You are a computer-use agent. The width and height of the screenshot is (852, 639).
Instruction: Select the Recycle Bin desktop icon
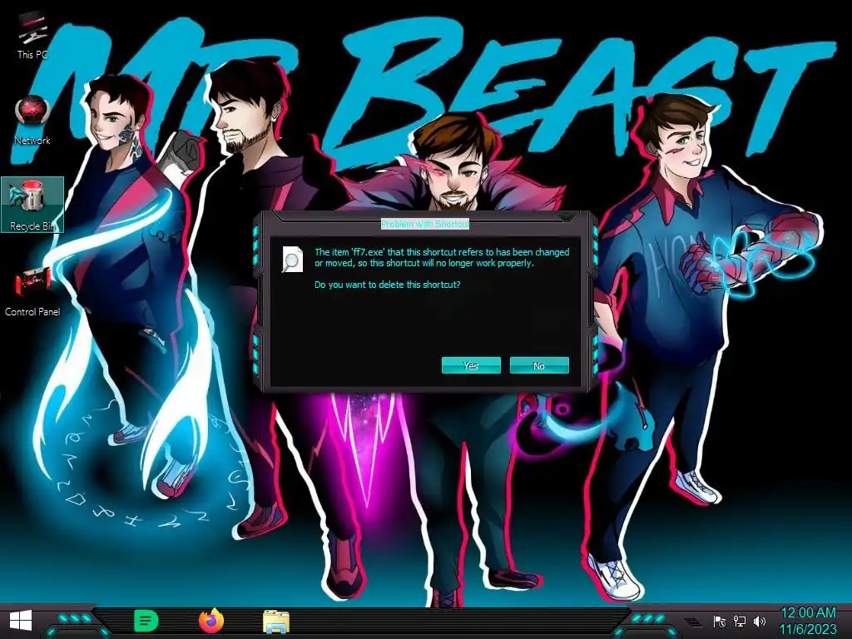pos(32,205)
